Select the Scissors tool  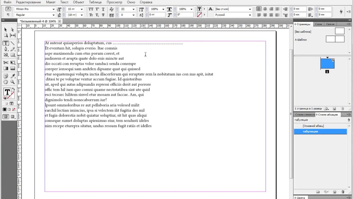click(6, 62)
